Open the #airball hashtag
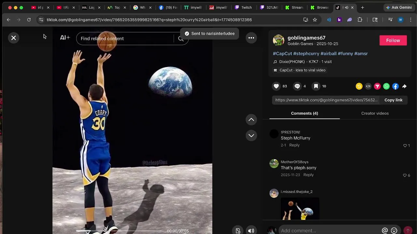The width and height of the screenshot is (417, 234). [328, 54]
